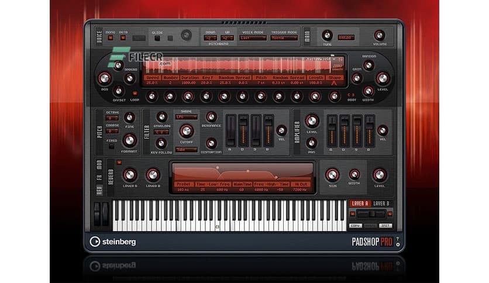Click the filter Resonance knob
The image size is (489, 283).
211,117
